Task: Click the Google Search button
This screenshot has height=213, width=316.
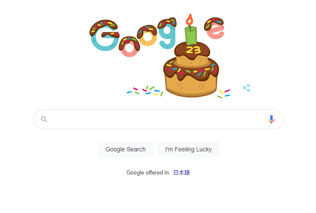Action: 126,149
